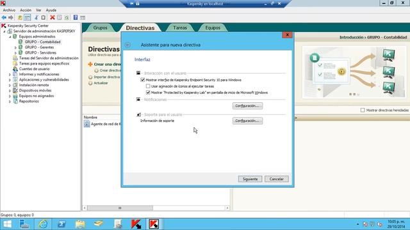The height and width of the screenshot is (230, 410).
Task: Toggle the lock on Interacción con el usuario
Action: (x=138, y=73)
